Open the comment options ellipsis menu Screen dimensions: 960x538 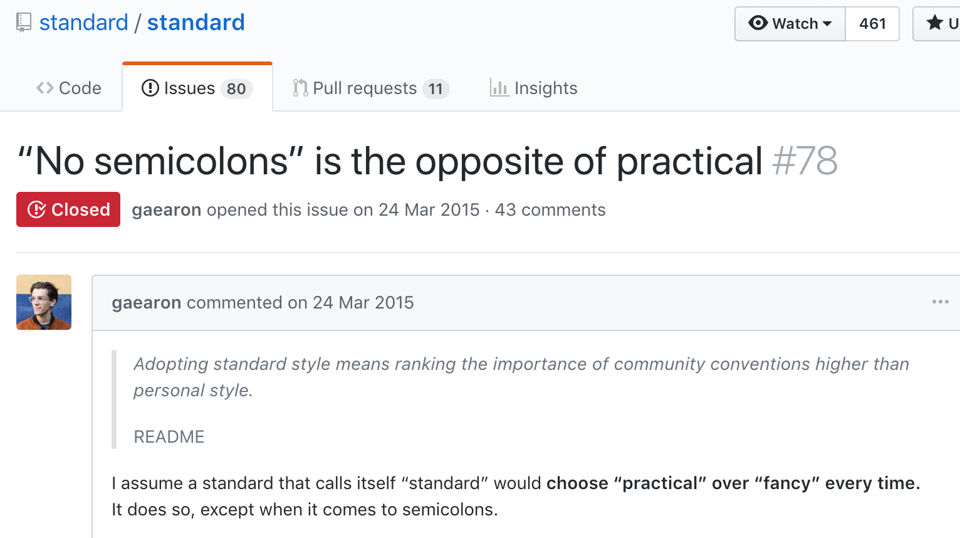point(940,302)
